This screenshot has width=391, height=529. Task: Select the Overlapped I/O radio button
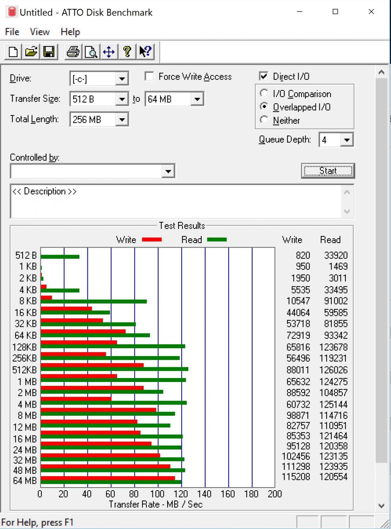[x=264, y=107]
